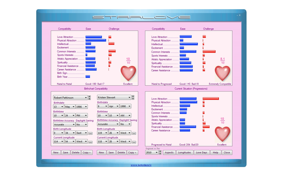Open Kristen Stewart's Daylight Saving dropdown
This screenshot has height=176, width=283.
(129, 124)
